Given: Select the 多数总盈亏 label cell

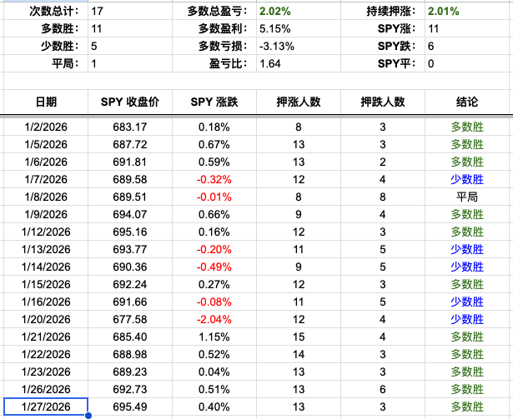Looking at the screenshot, I should pyautogui.click(x=214, y=11).
